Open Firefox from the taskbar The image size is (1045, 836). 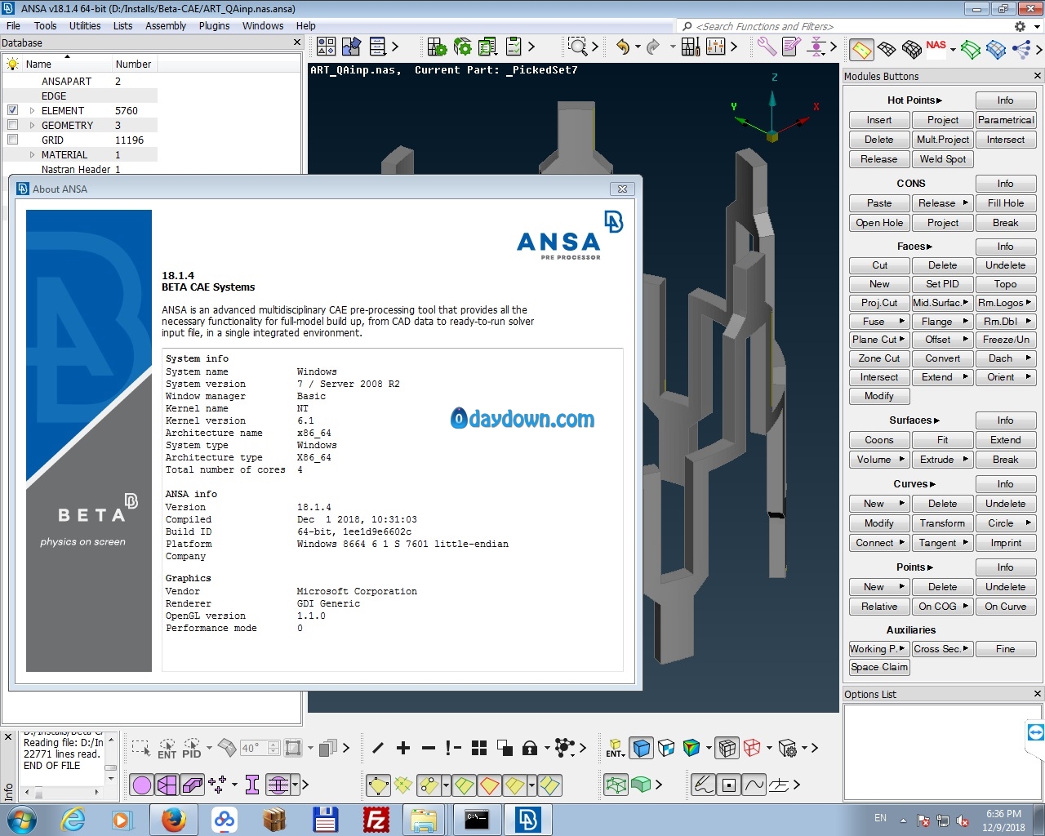click(173, 820)
